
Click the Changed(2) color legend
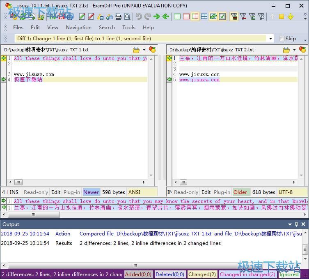[202, 274]
